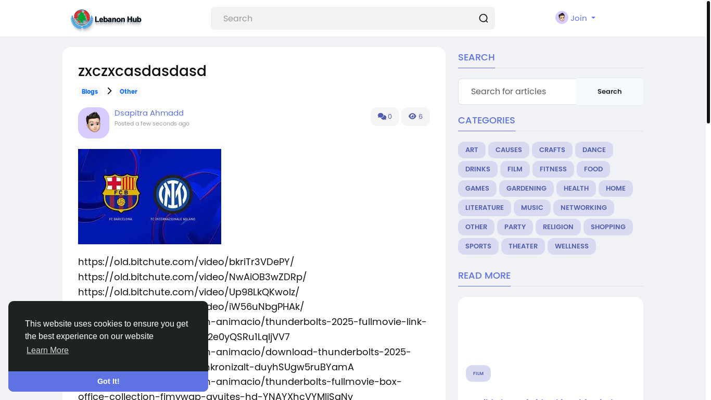This screenshot has height=400, width=711.
Task: Open the Learn More cookie link
Action: coord(47,351)
